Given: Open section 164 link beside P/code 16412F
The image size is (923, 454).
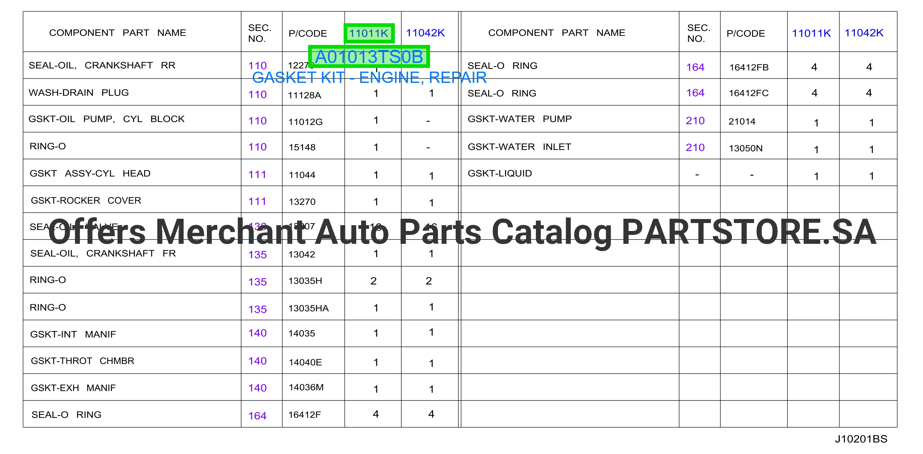Looking at the screenshot, I should pyautogui.click(x=257, y=416).
